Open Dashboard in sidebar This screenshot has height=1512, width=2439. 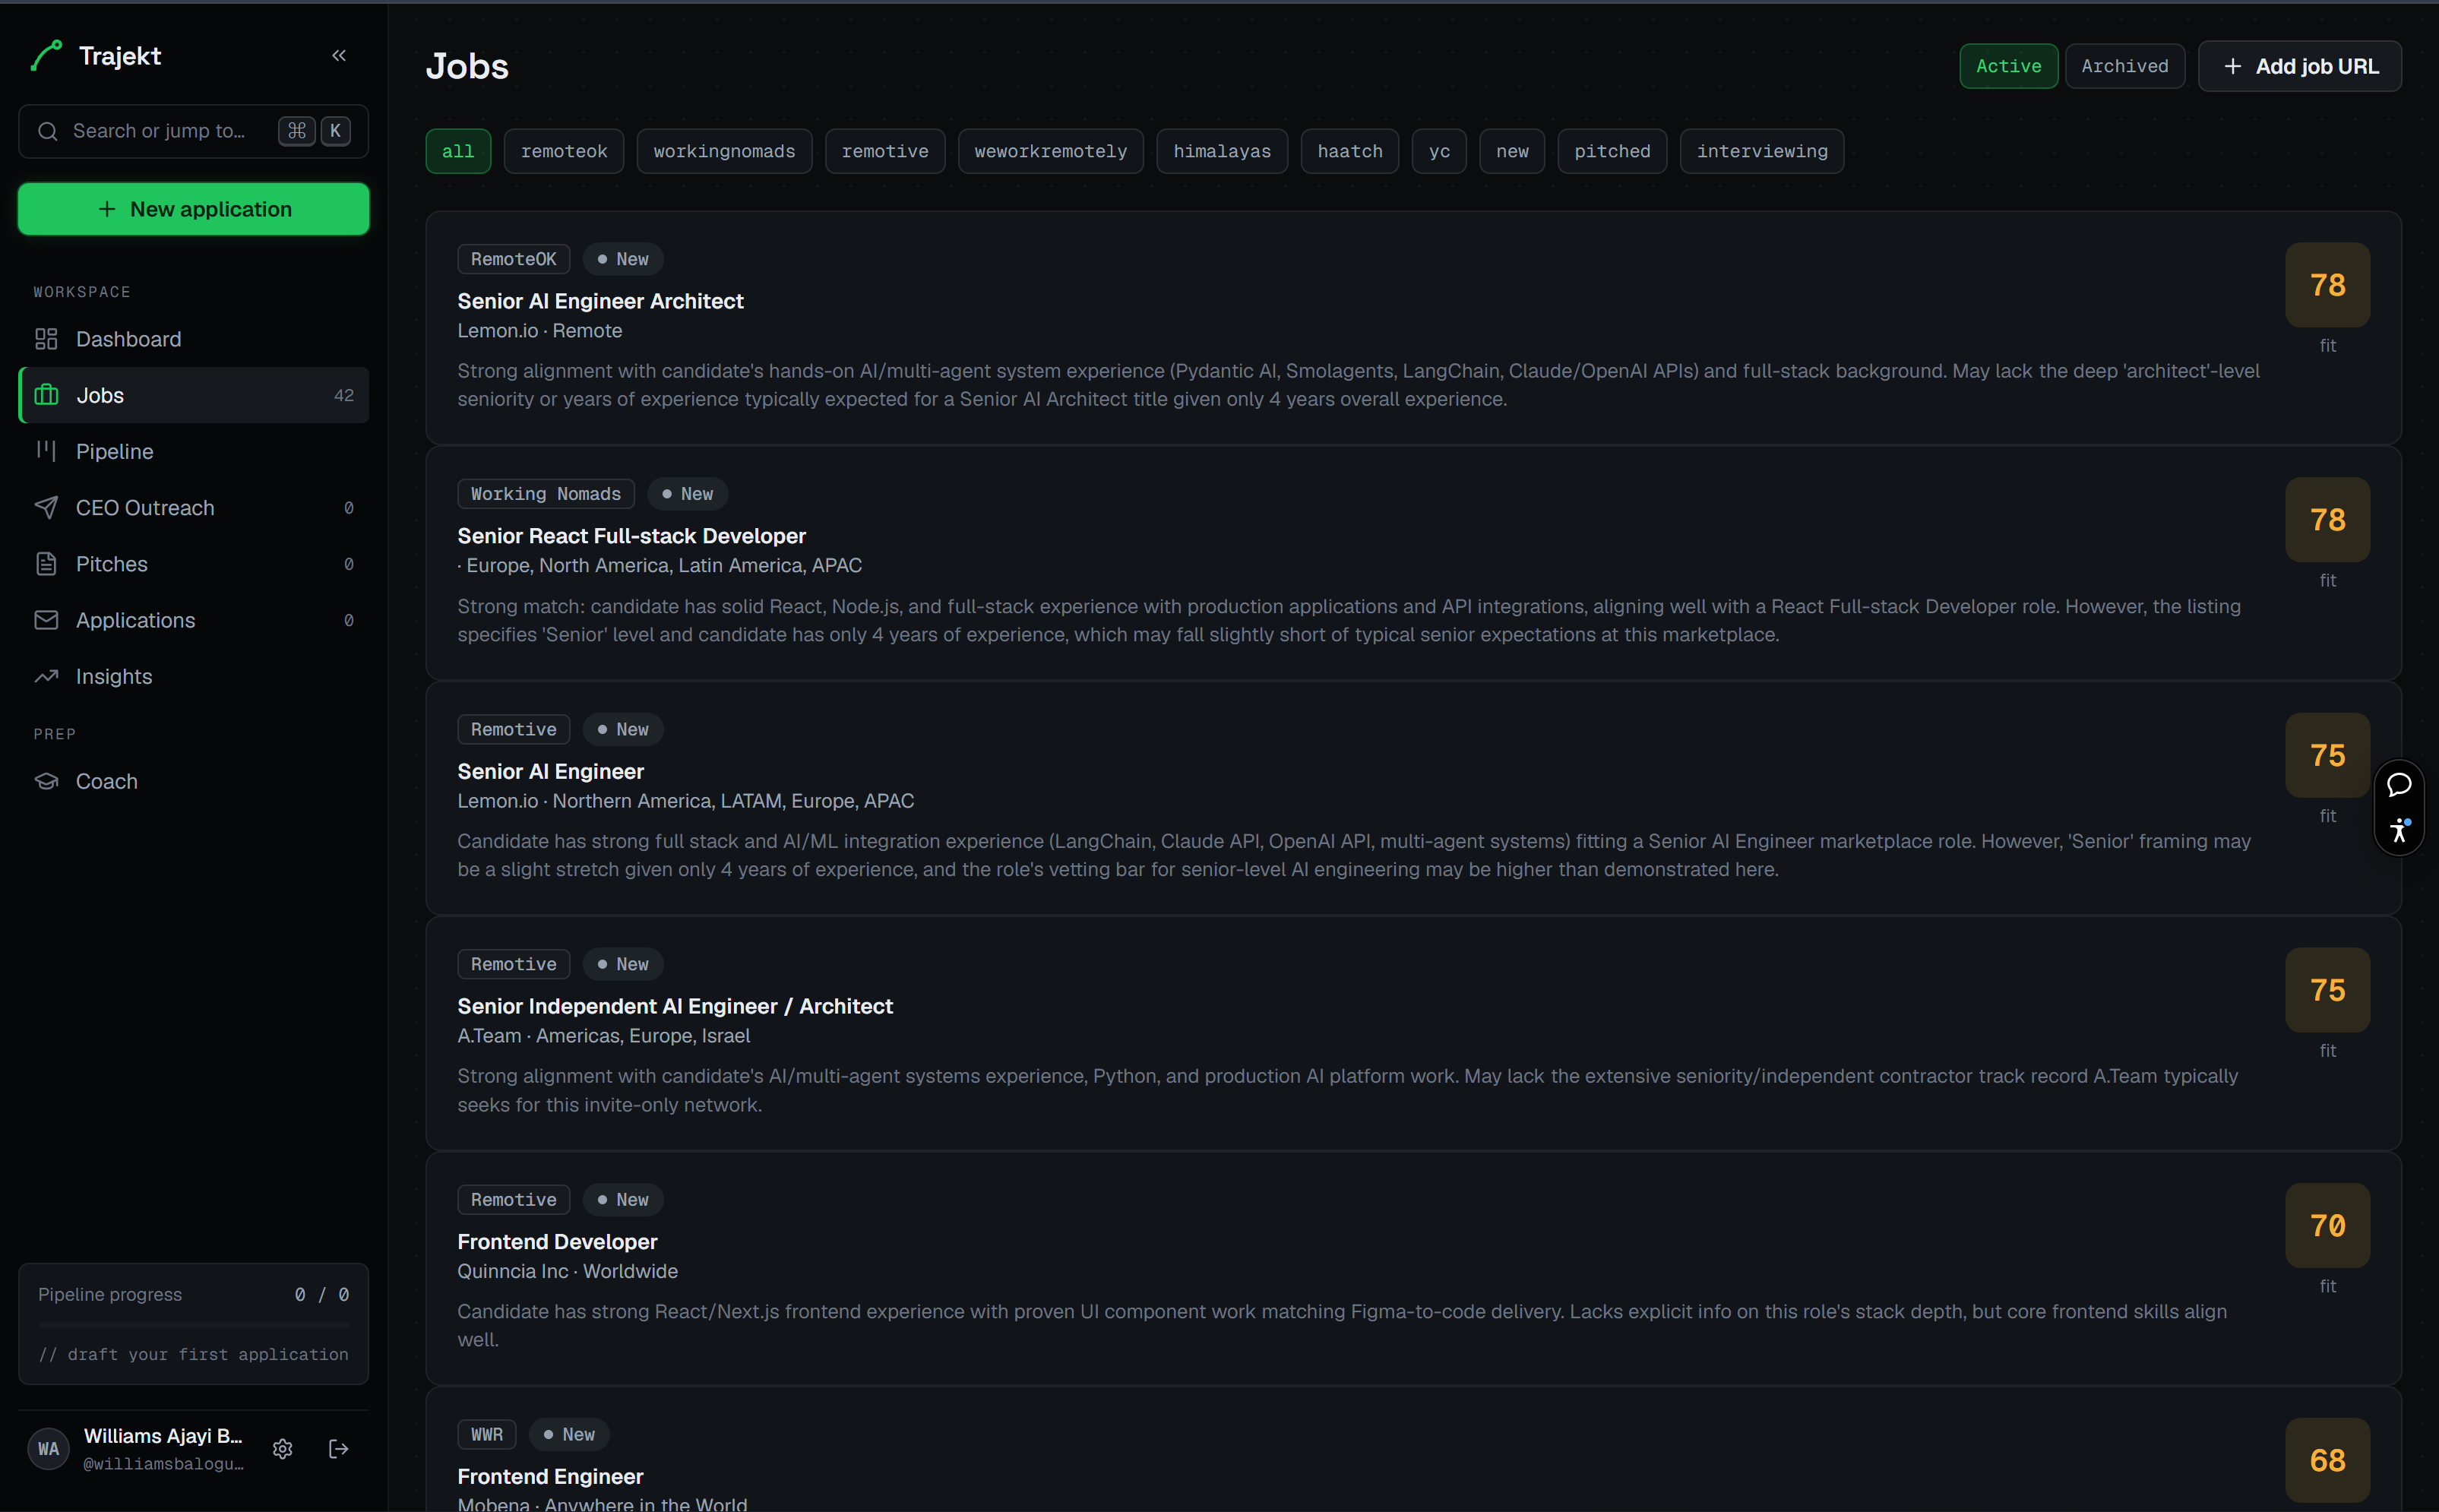[194, 339]
